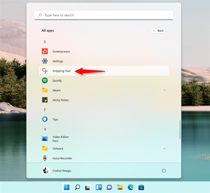Screen dimensions: 210x193
Task: Select the 'Settings' label
Action: [58, 61]
